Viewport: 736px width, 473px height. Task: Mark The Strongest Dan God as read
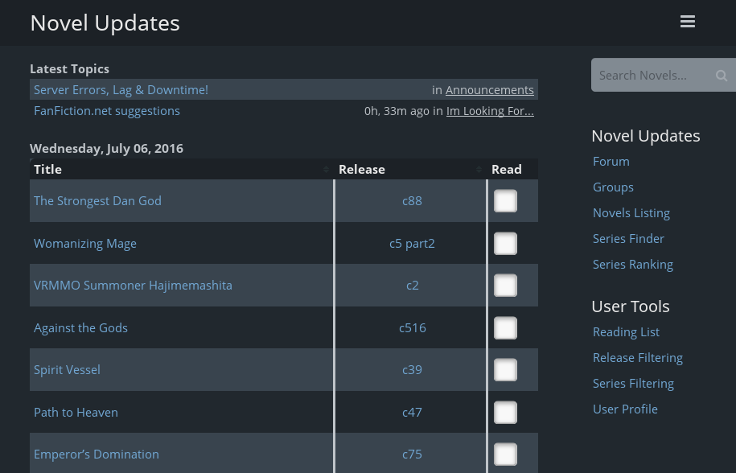pos(505,200)
